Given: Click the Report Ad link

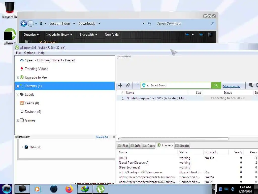Looking at the screenshot, I should 102,137.
